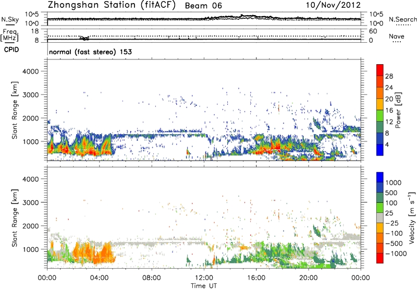Screen dimensions: 417x289
Task: Click time axis label '16:00'
Action: 256,278
